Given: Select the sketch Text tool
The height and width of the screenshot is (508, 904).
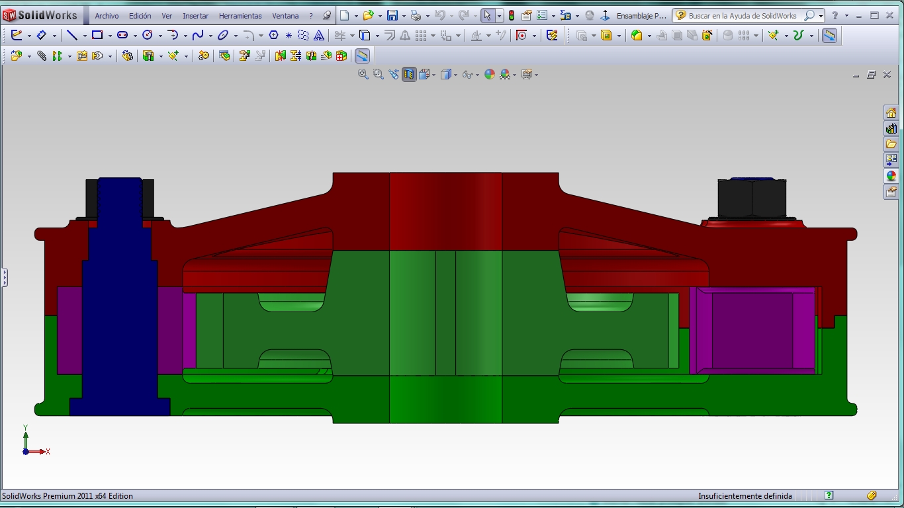Looking at the screenshot, I should (319, 36).
